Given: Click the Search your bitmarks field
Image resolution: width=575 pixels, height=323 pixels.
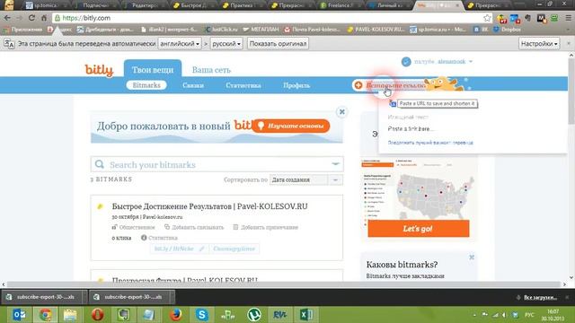Looking at the screenshot, I should coord(217,164).
